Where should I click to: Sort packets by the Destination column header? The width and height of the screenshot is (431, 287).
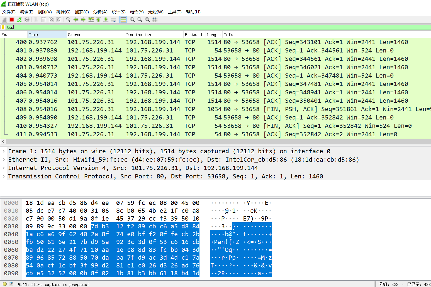point(154,35)
